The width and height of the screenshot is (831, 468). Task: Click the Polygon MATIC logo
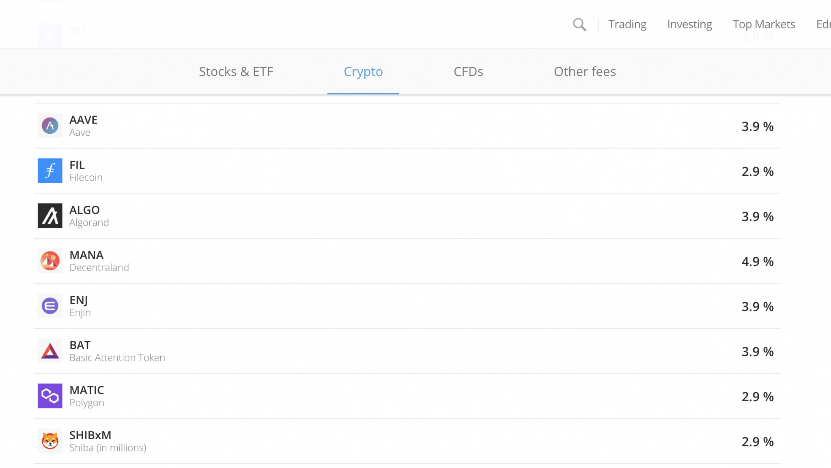(x=50, y=396)
